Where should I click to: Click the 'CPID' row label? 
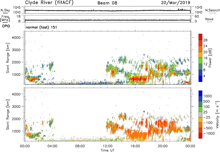(6, 26)
